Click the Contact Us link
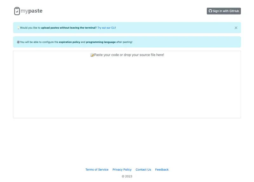 coord(143,169)
